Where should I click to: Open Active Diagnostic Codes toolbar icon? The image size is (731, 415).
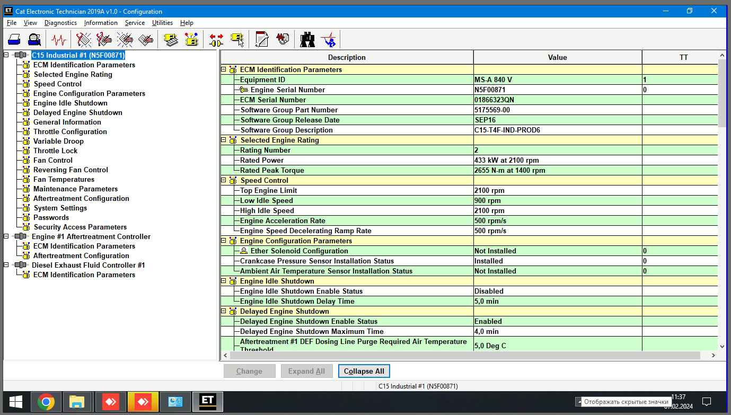coord(84,39)
